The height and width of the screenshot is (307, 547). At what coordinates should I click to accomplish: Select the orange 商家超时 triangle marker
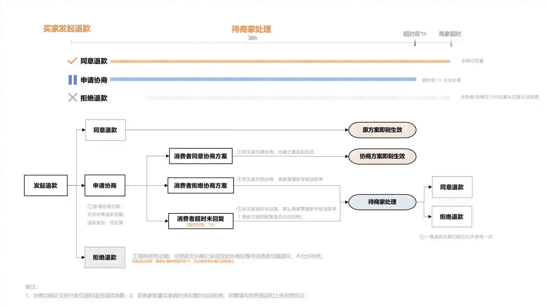pos(451,44)
